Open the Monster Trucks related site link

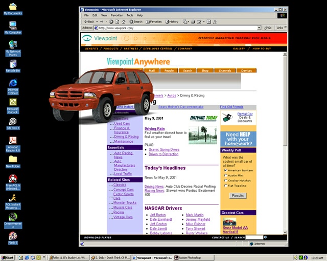125,202
